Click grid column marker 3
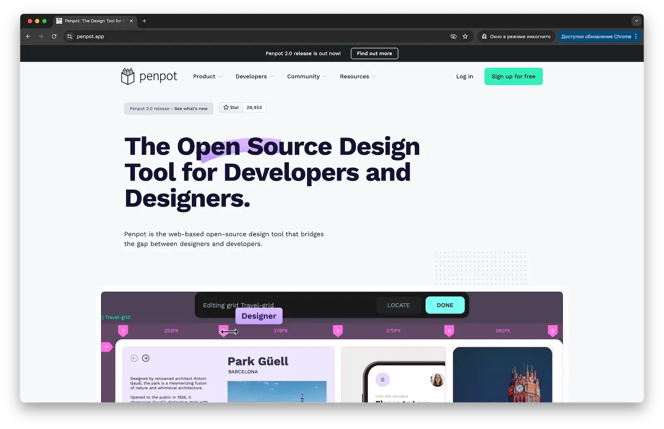The width and height of the screenshot is (664, 429). pos(338,331)
